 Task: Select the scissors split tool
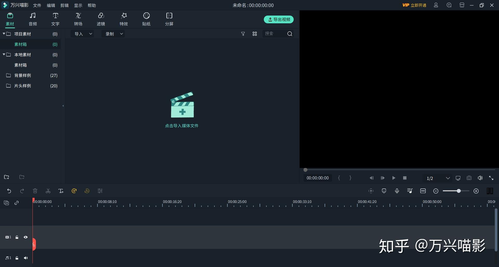48,191
